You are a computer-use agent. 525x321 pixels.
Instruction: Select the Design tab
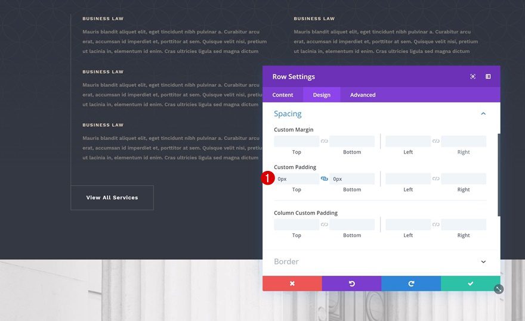click(x=322, y=95)
